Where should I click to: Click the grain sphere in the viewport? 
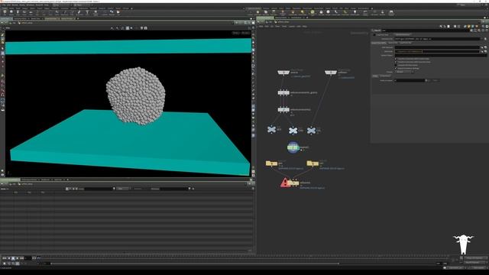pyautogui.click(x=136, y=95)
